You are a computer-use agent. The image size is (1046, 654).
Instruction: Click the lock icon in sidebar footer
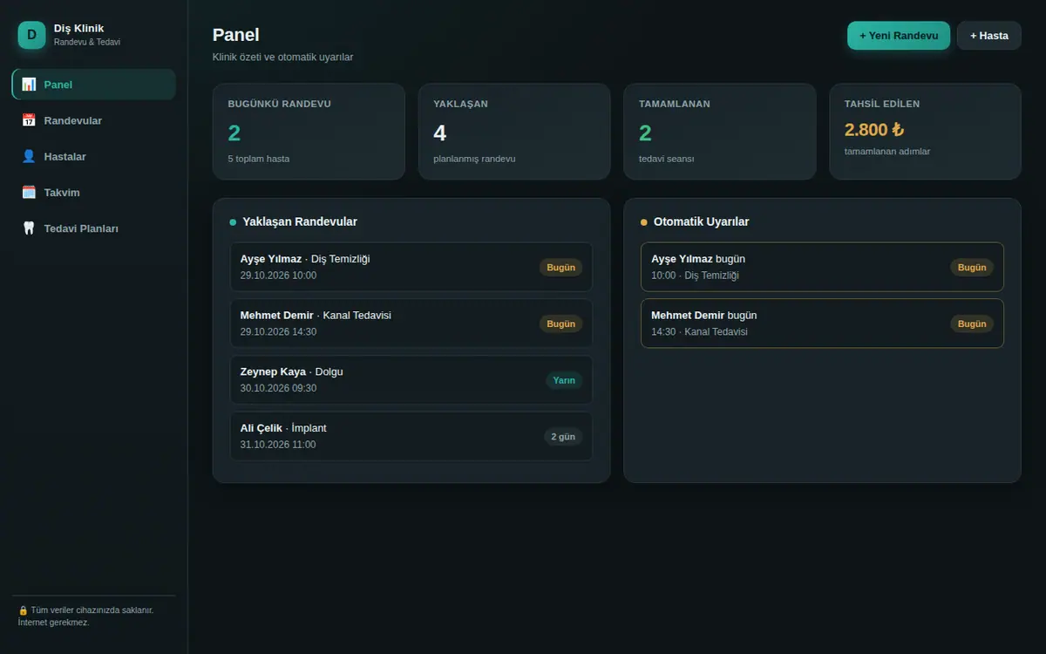(x=23, y=610)
